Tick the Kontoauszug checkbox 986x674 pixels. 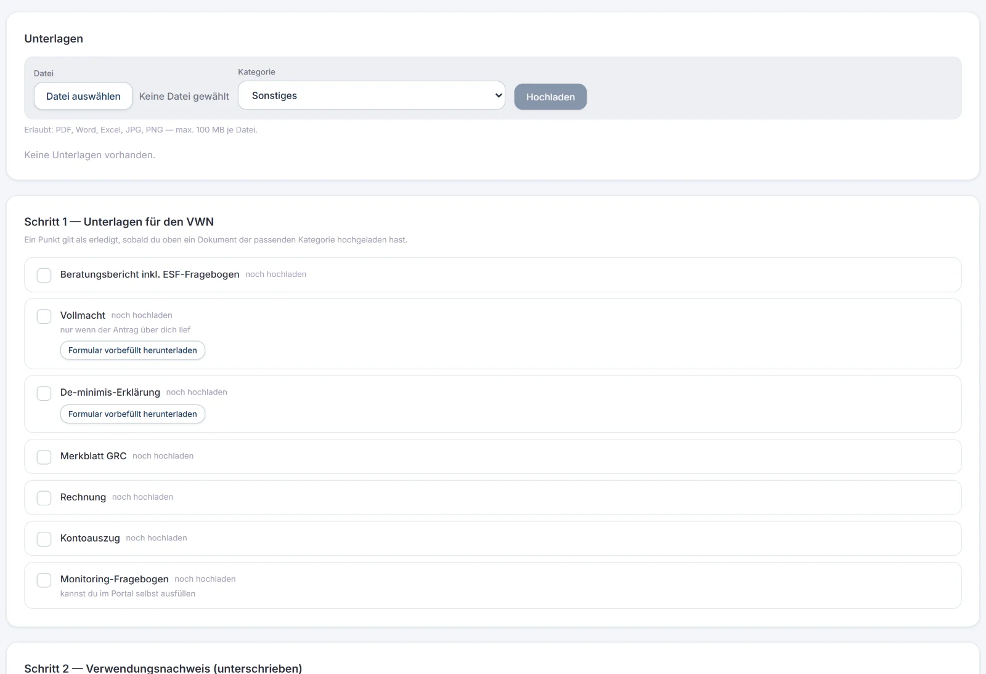point(44,539)
